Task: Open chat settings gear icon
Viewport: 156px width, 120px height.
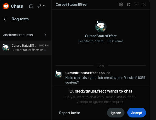Action: pyautogui.click(x=121, y=5)
